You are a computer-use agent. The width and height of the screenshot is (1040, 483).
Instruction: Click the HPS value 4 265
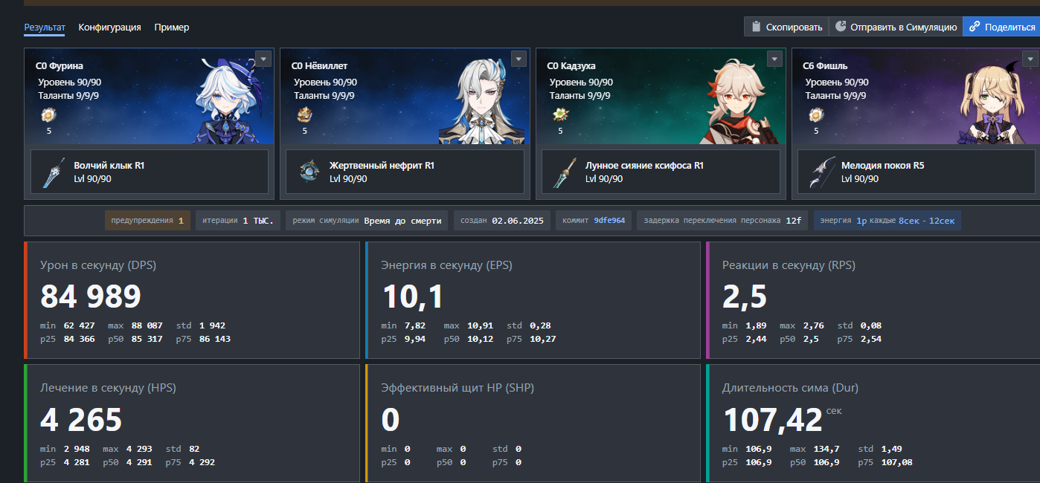[x=81, y=420]
